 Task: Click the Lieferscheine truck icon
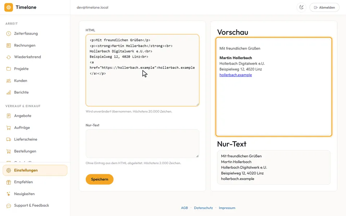(9, 139)
